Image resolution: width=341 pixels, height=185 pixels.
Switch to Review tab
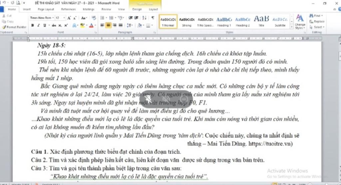(x=106, y=9)
